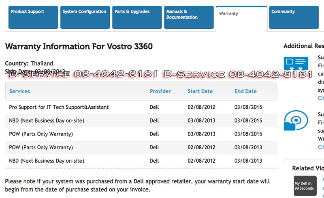Viewport: 324px width, 198px height.
Task: Go to the Parts & Upgrades tab
Action: (136, 17)
